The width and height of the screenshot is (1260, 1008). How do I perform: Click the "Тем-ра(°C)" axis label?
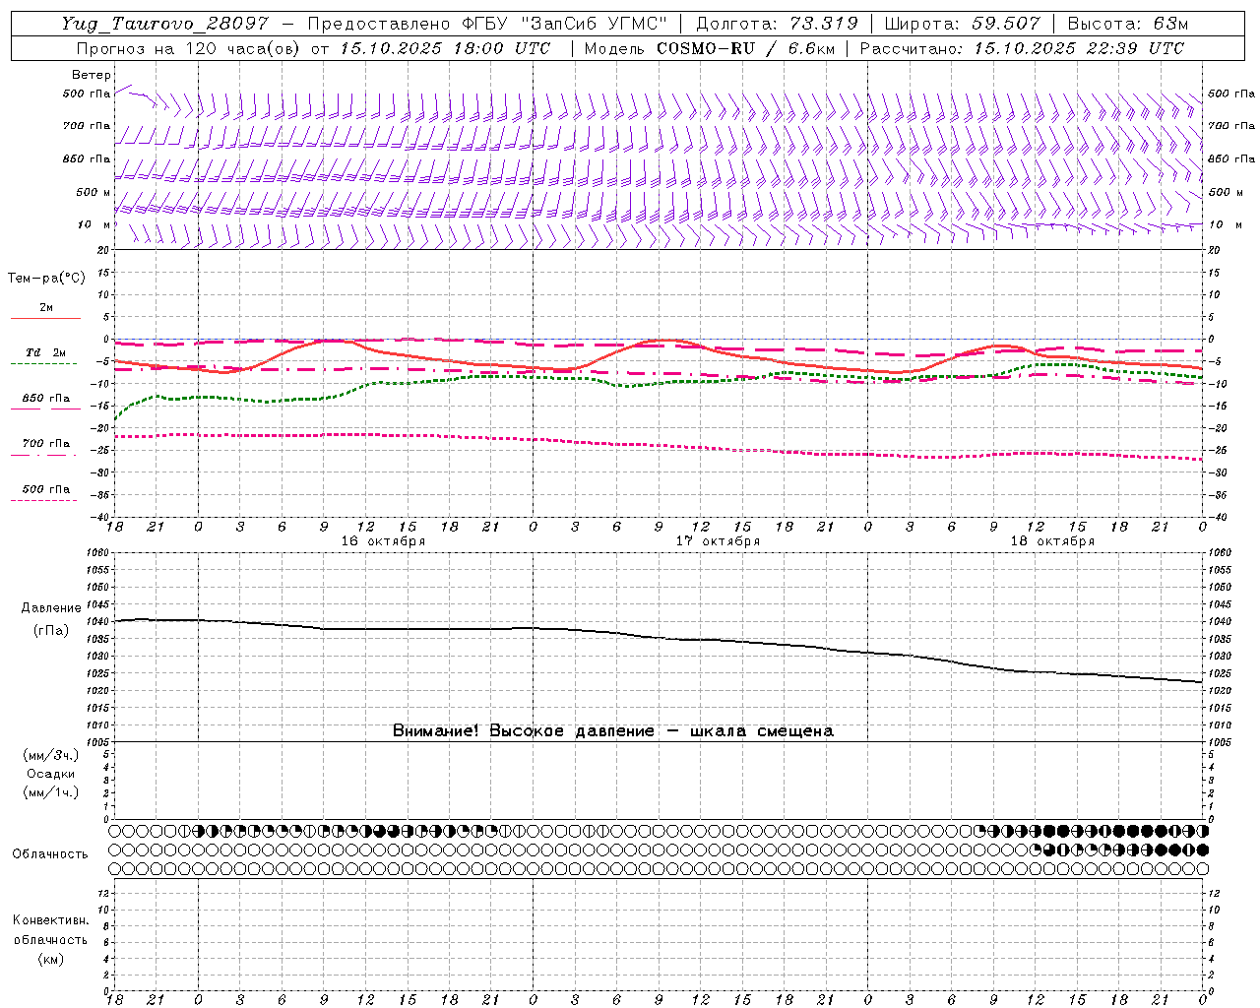[46, 279]
